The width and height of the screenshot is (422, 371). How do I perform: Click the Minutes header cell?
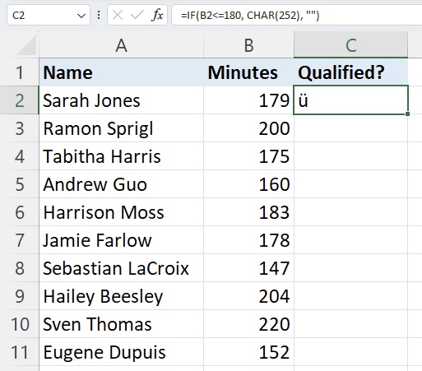click(248, 72)
